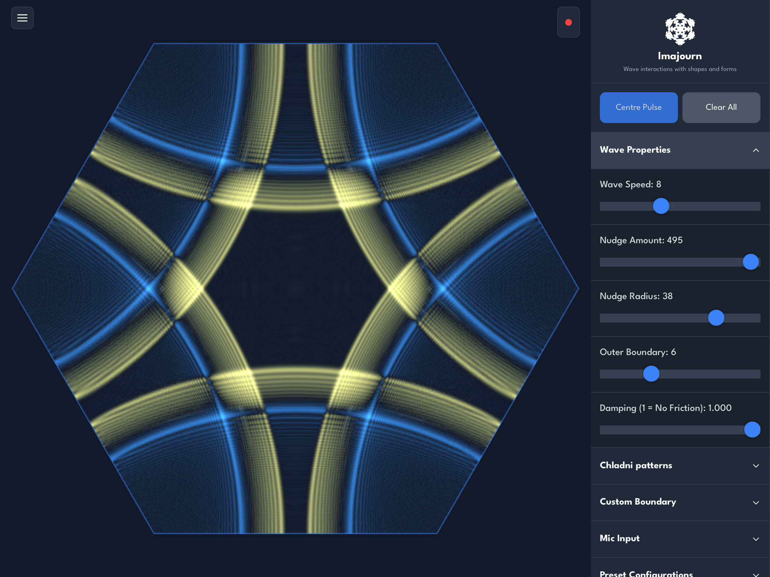Click the Chladni patterns chevron arrow
This screenshot has width=770, height=577.
coord(756,466)
